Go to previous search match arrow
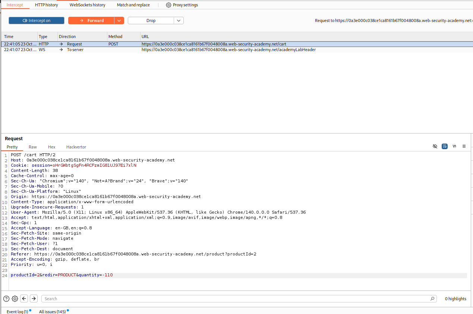The image size is (473, 314). (24, 298)
